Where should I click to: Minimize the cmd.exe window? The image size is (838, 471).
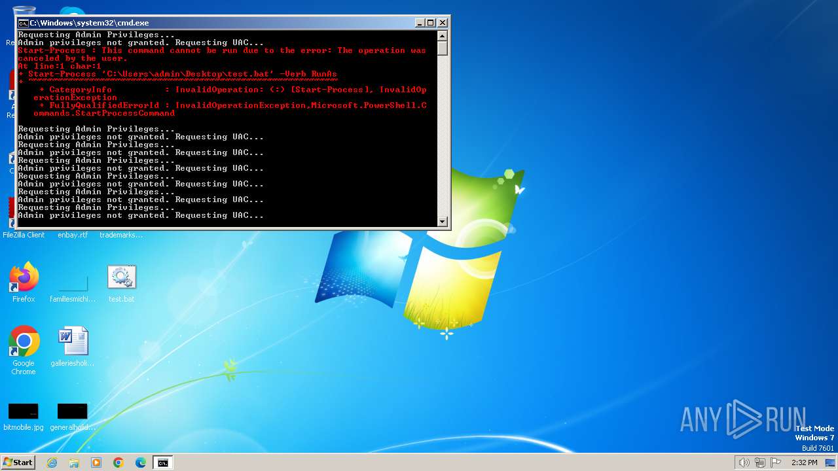[x=420, y=23]
